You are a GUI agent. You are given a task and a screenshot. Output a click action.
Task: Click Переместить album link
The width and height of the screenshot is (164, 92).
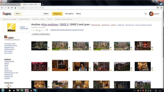pyautogui.click(x=106, y=25)
